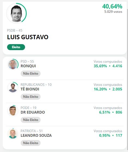128x152 pixels.
Task: Click the LEANDRO SOUZA name
Action: pos(36,135)
